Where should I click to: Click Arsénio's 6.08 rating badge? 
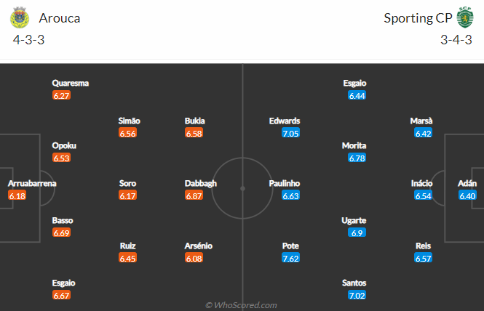pyautogui.click(x=194, y=258)
